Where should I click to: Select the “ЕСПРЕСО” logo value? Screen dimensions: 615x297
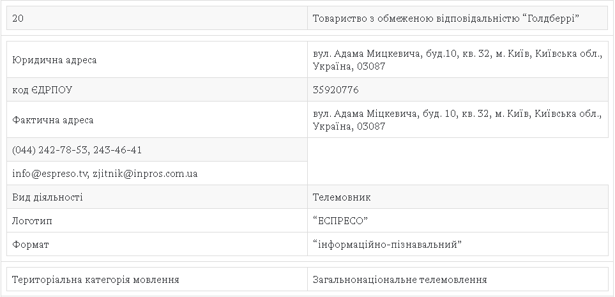click(x=341, y=221)
